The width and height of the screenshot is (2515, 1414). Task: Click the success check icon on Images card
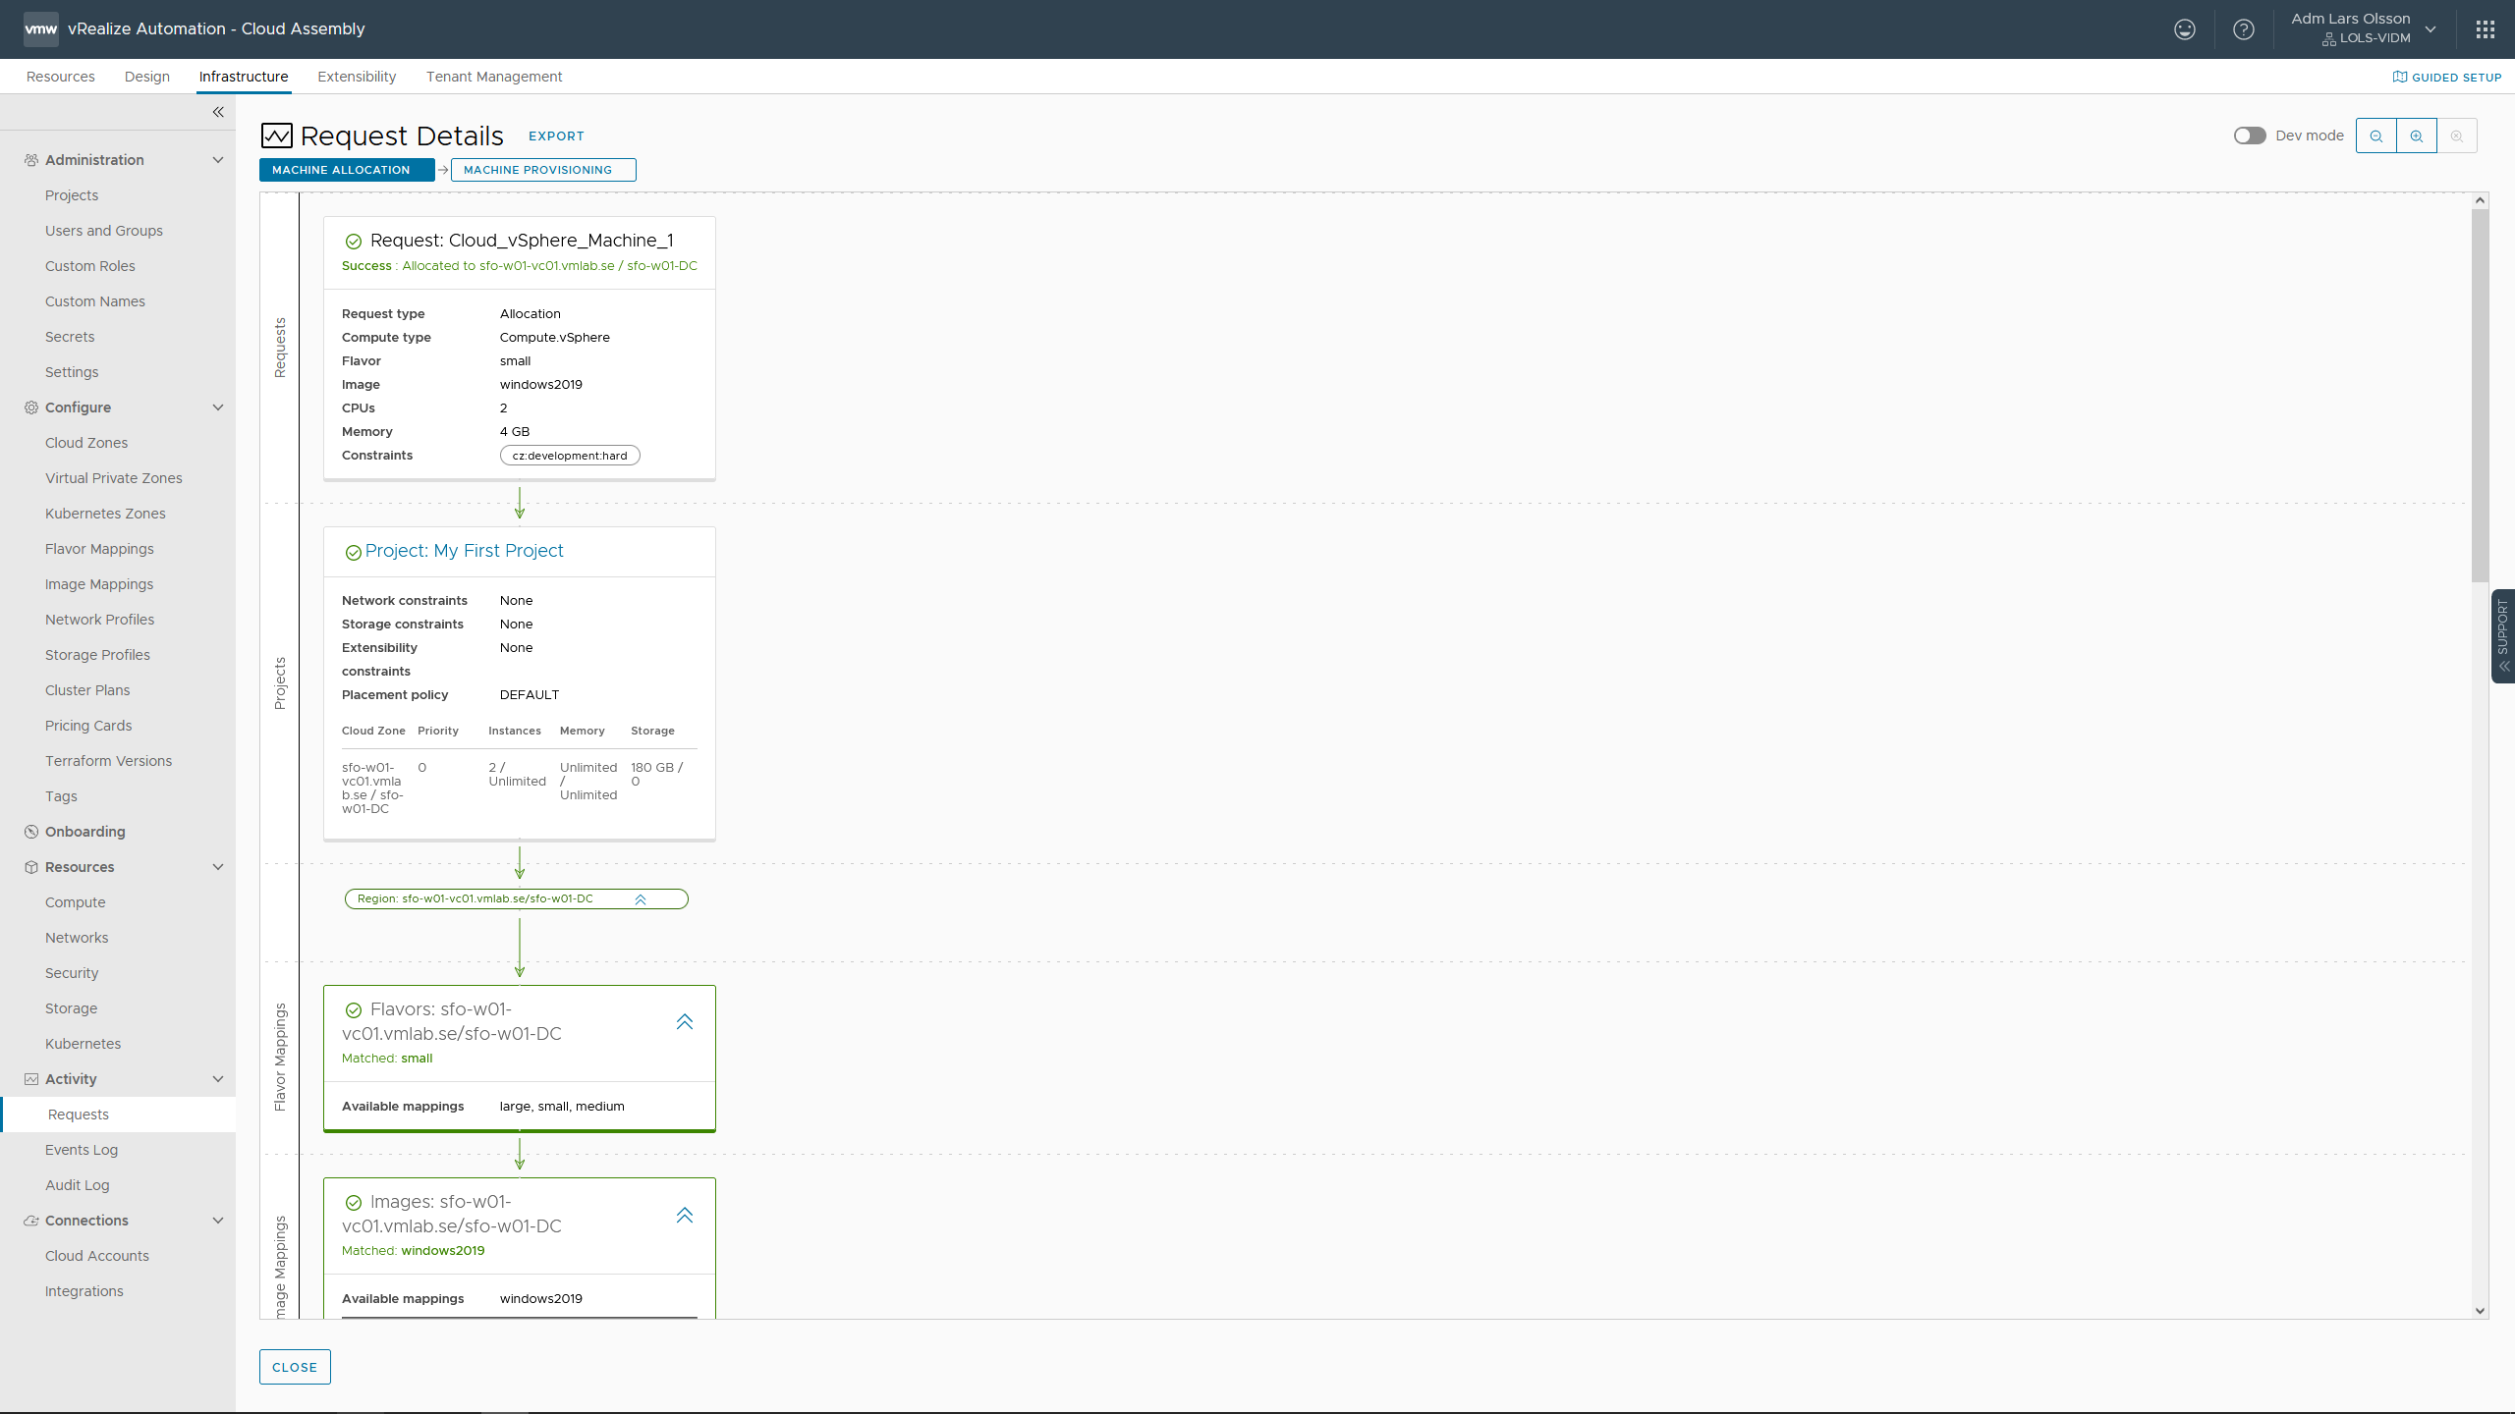click(x=354, y=1203)
